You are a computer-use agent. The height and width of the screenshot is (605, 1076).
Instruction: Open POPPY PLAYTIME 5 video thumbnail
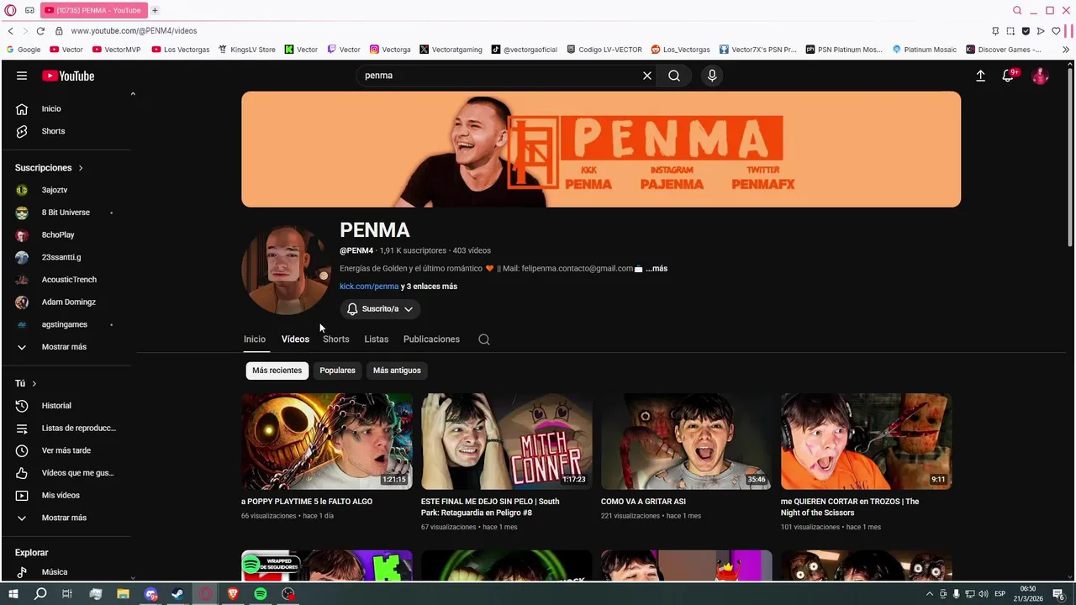[327, 441]
